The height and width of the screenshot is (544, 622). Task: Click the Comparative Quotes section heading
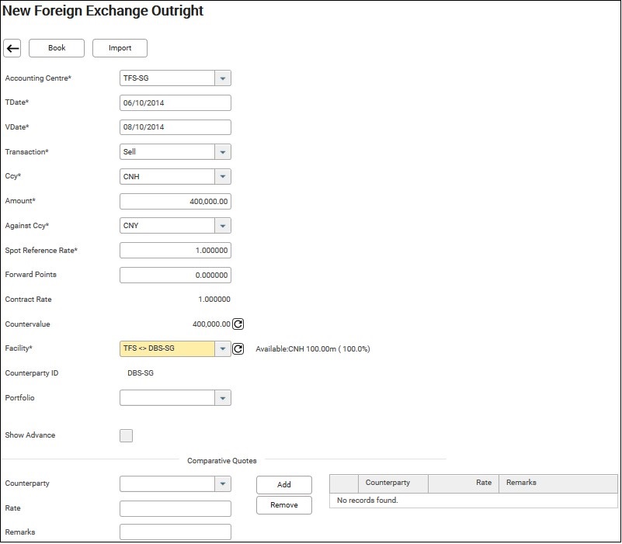point(222,461)
